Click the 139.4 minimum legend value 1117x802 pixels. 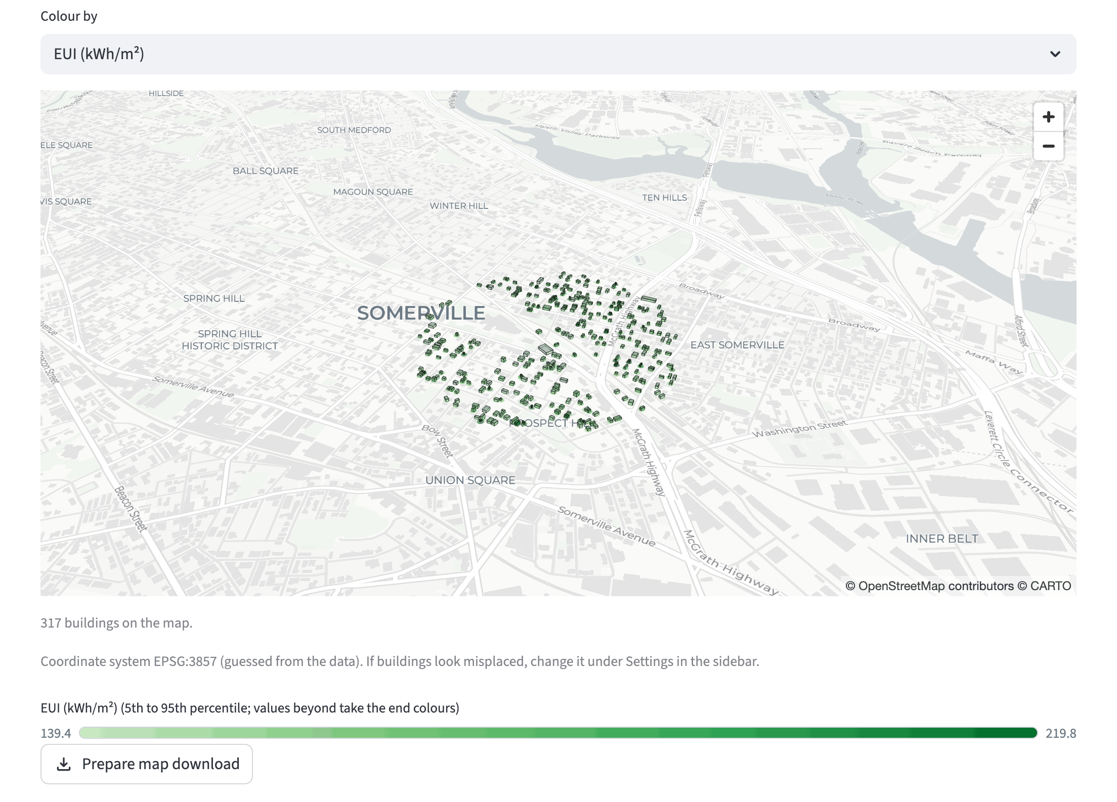[x=56, y=733]
